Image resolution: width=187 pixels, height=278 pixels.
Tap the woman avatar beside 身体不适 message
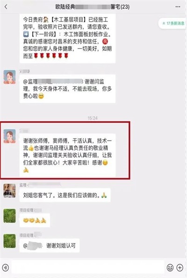(x=9, y=77)
